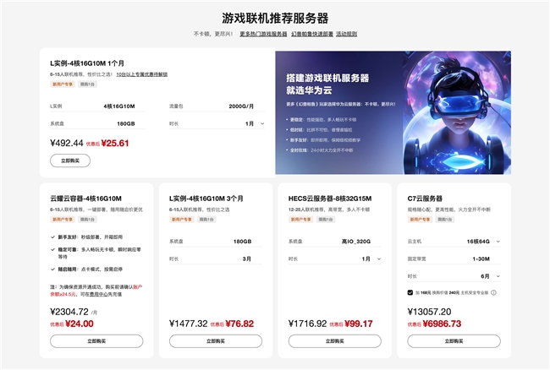
Task: Click 立即购买 for HECS云服务器-8核32G15M
Action: 334,341
